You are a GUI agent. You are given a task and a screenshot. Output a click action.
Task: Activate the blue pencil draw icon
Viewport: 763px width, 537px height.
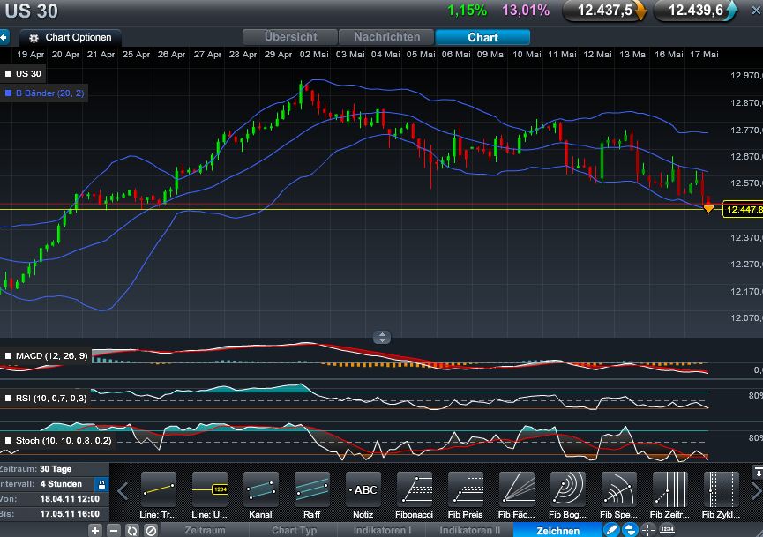[611, 530]
